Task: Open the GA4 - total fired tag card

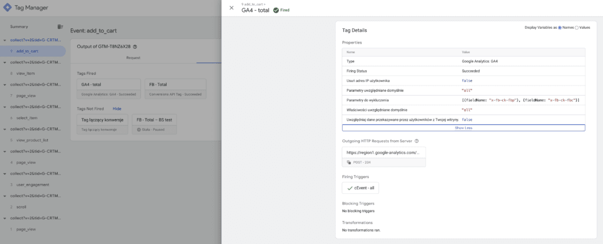Action: 110,89
